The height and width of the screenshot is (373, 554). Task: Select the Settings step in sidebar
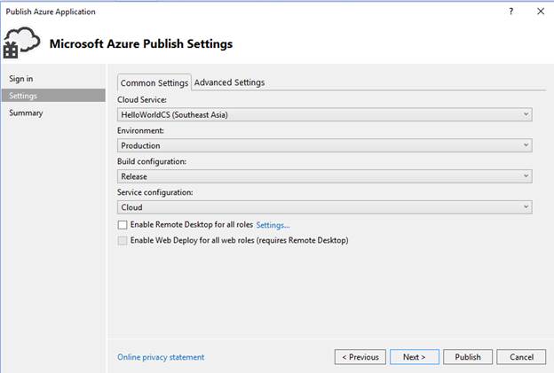tap(23, 96)
